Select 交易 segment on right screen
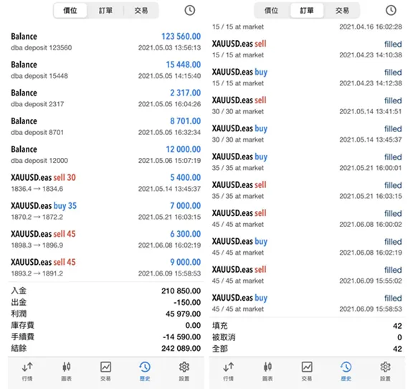This screenshot has height=389, width=413. (x=342, y=11)
